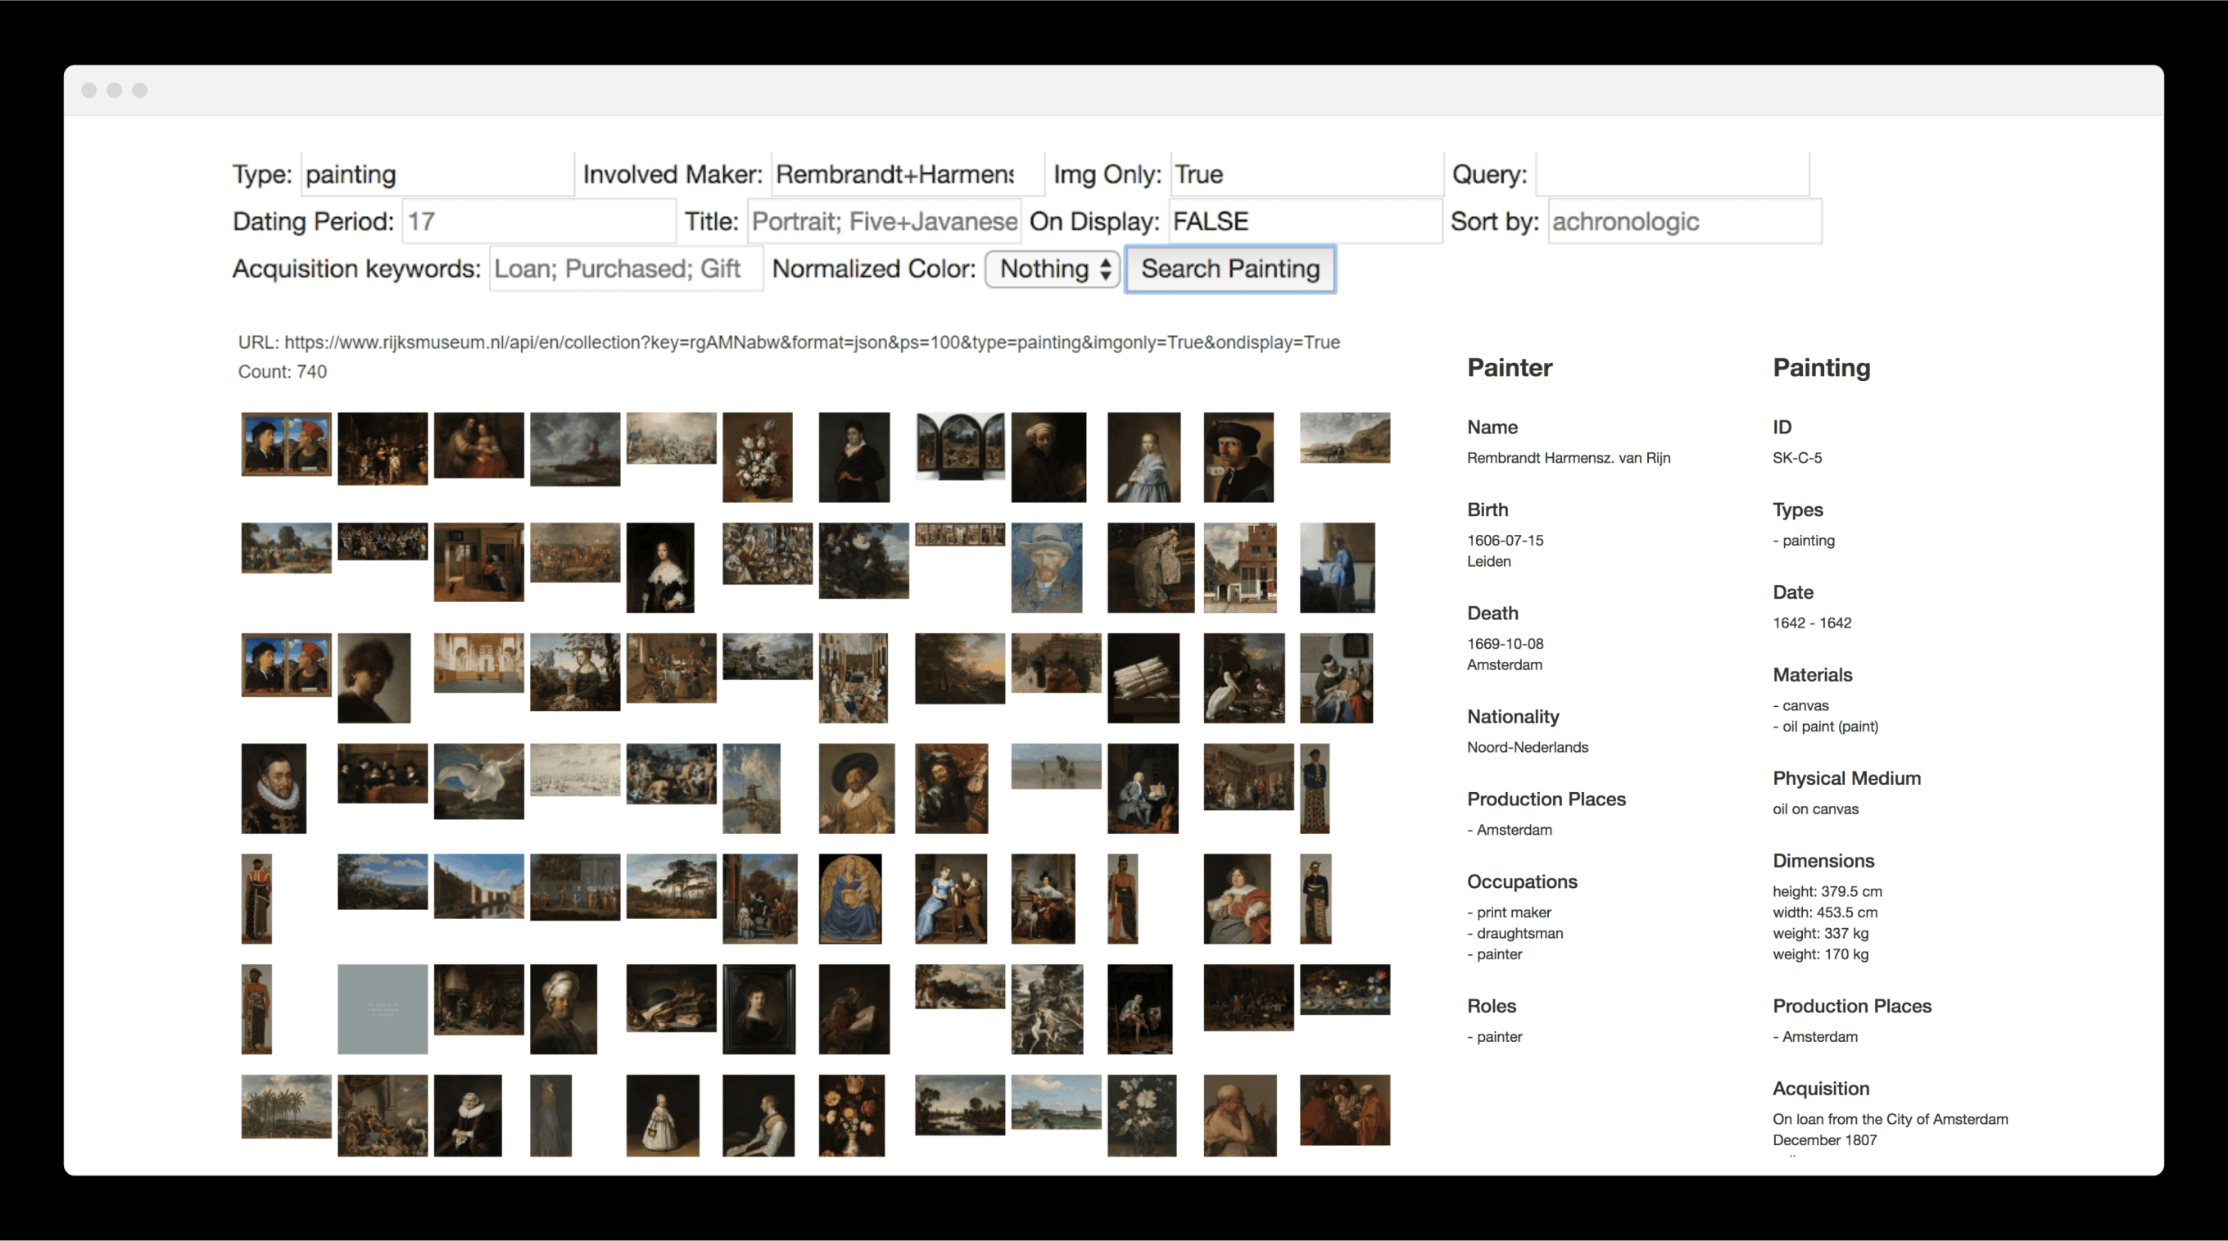Open The Threatened Swan painting thumbnail
Viewport: 2228px width, 1241px height.
480,781
